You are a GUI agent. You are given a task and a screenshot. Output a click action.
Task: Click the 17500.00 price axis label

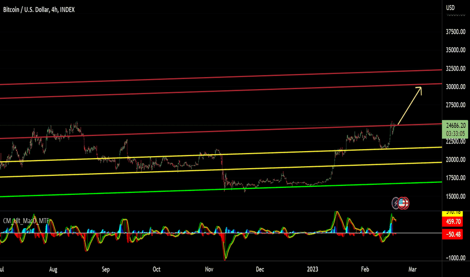[455, 178]
